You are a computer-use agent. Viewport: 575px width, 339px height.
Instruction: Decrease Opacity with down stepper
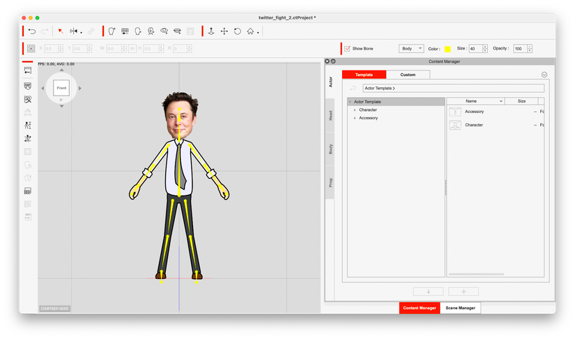coord(530,50)
